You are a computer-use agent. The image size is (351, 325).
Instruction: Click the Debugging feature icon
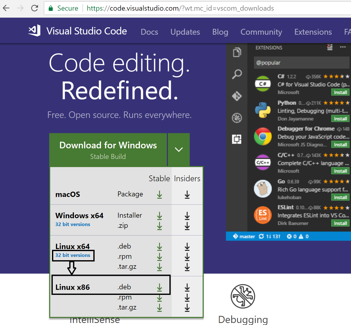tap(243, 296)
